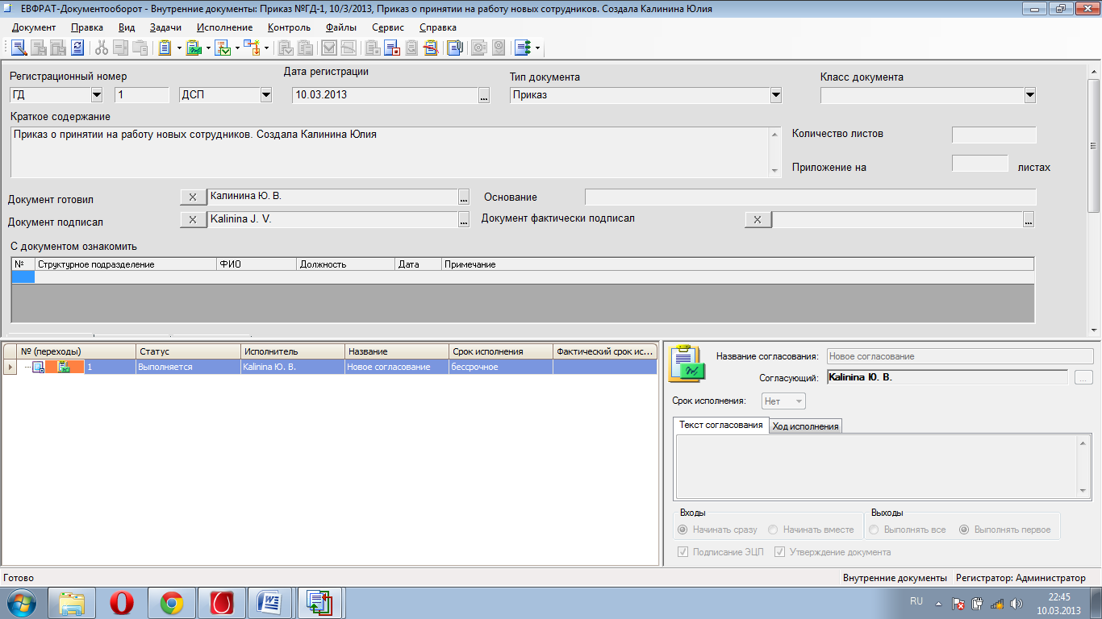Toggle the Утверждение документа checkbox
The image size is (1102, 619).
[780, 552]
